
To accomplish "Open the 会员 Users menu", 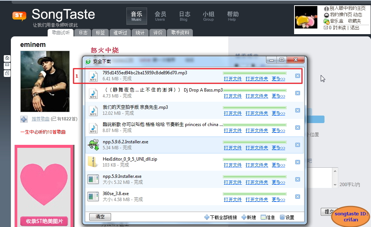I will click(160, 16).
